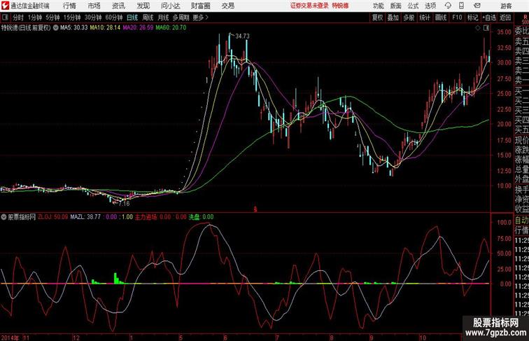529x341 pixels.
Task: Open dropdown arrow next to 特锐德(日线 前复权)
Action: (55, 28)
